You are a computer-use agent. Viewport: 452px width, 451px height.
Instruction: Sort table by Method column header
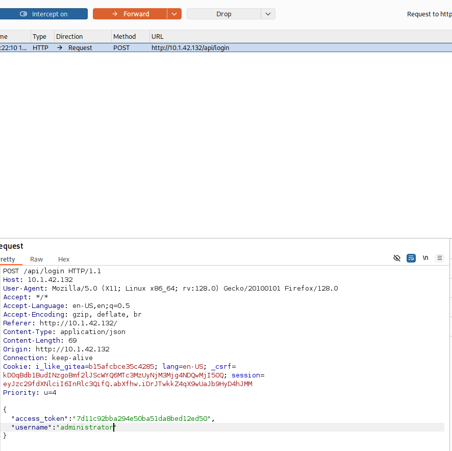tap(124, 36)
